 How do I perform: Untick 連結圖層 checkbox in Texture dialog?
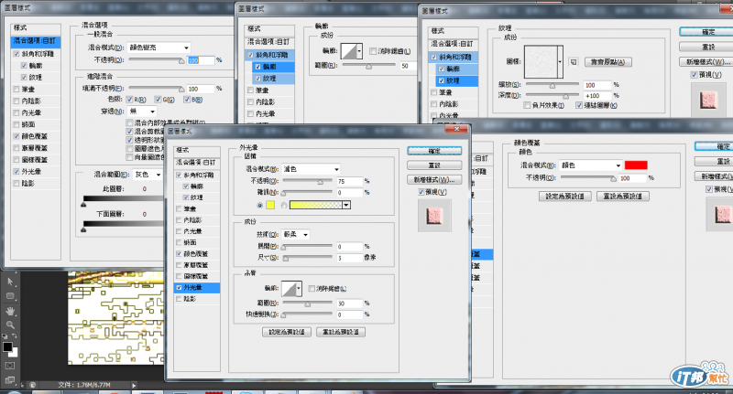tap(579, 105)
